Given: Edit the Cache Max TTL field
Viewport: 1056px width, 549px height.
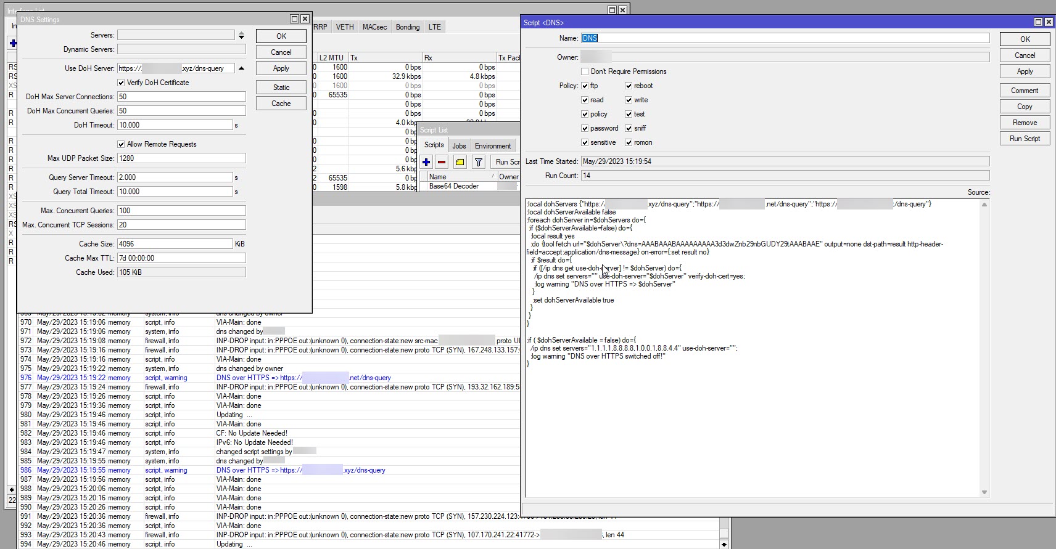Looking at the screenshot, I should coord(181,258).
